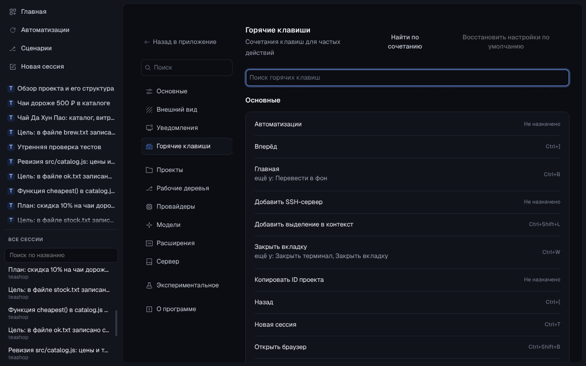Click the Горячие клавиши keyboard icon
This screenshot has width=586, height=366.
point(149,146)
